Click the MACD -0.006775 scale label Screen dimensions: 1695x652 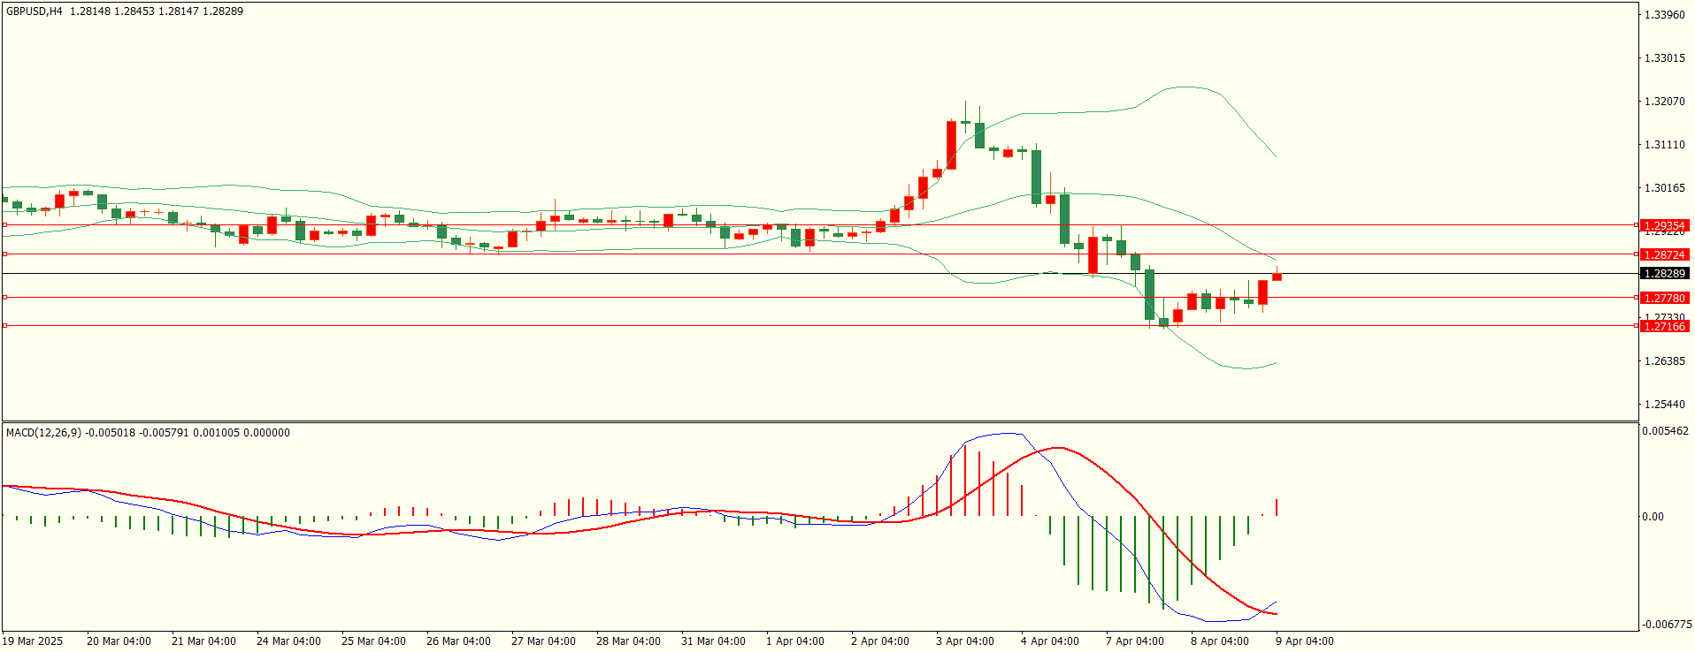coord(1667,625)
